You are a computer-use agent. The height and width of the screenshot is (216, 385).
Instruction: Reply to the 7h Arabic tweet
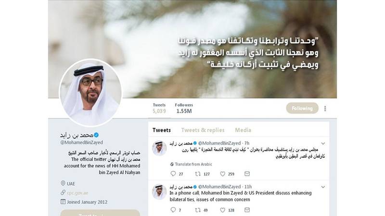[x=173, y=174]
